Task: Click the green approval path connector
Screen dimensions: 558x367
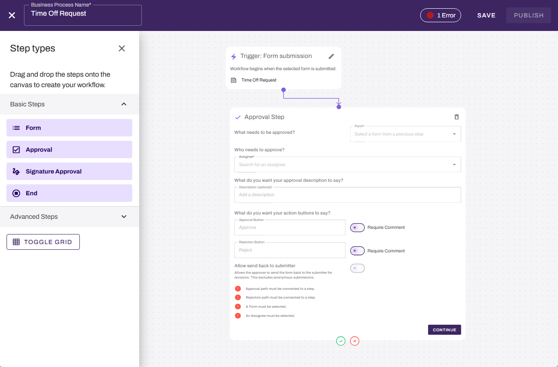Action: (341, 341)
